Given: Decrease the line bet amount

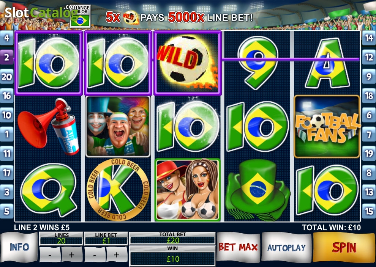Looking at the screenshot, I should coord(95,255).
